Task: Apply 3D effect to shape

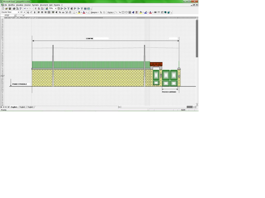Action: click(x=169, y=12)
